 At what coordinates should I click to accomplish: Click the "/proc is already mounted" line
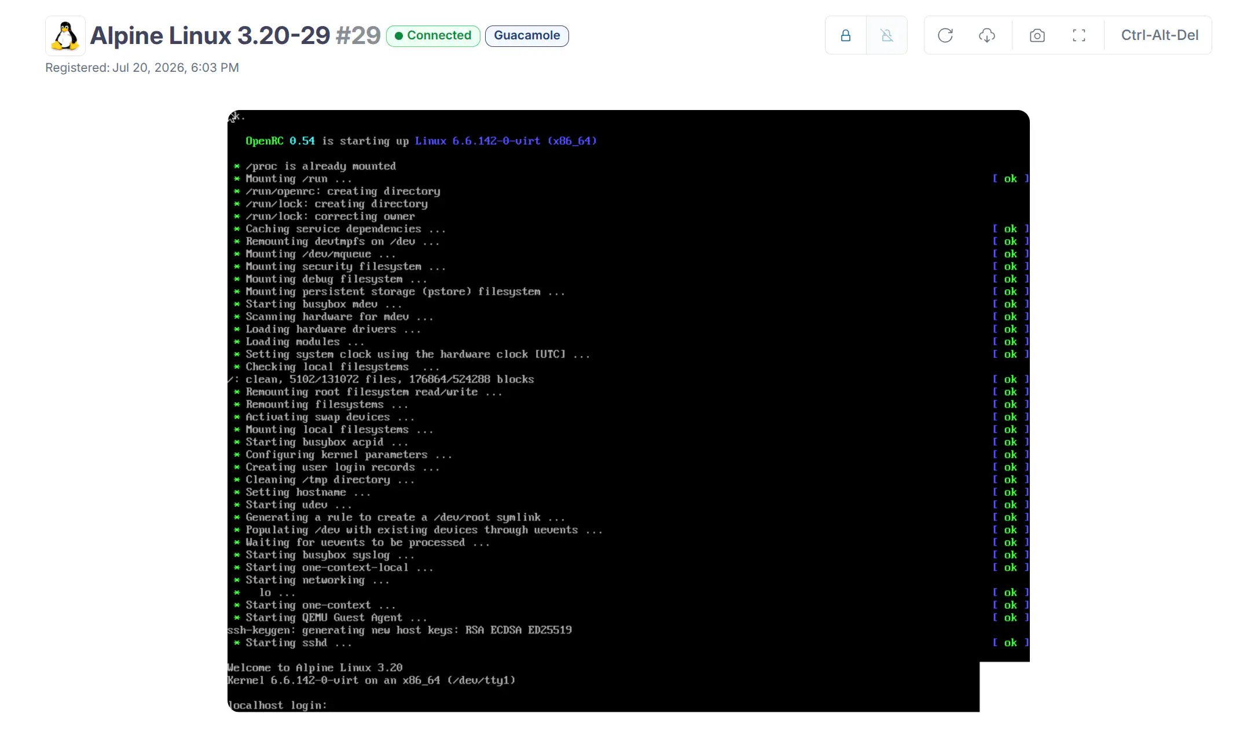pyautogui.click(x=321, y=166)
